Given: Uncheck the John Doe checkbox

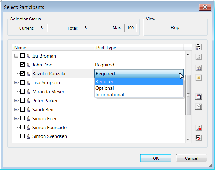Looking at the screenshot, I should [x=22, y=64].
